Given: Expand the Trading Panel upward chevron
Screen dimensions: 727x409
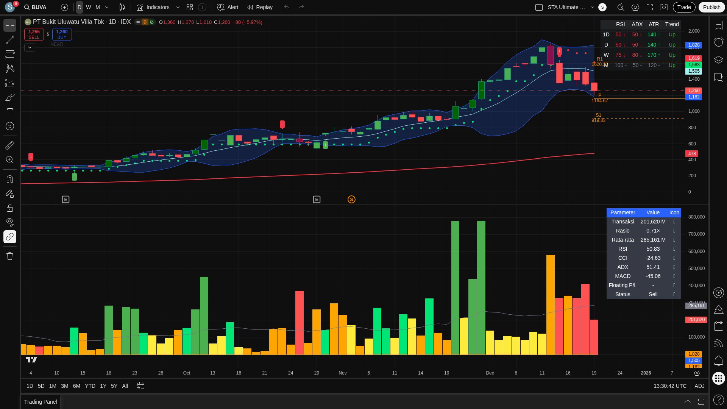Looking at the screenshot, I should (x=688, y=401).
